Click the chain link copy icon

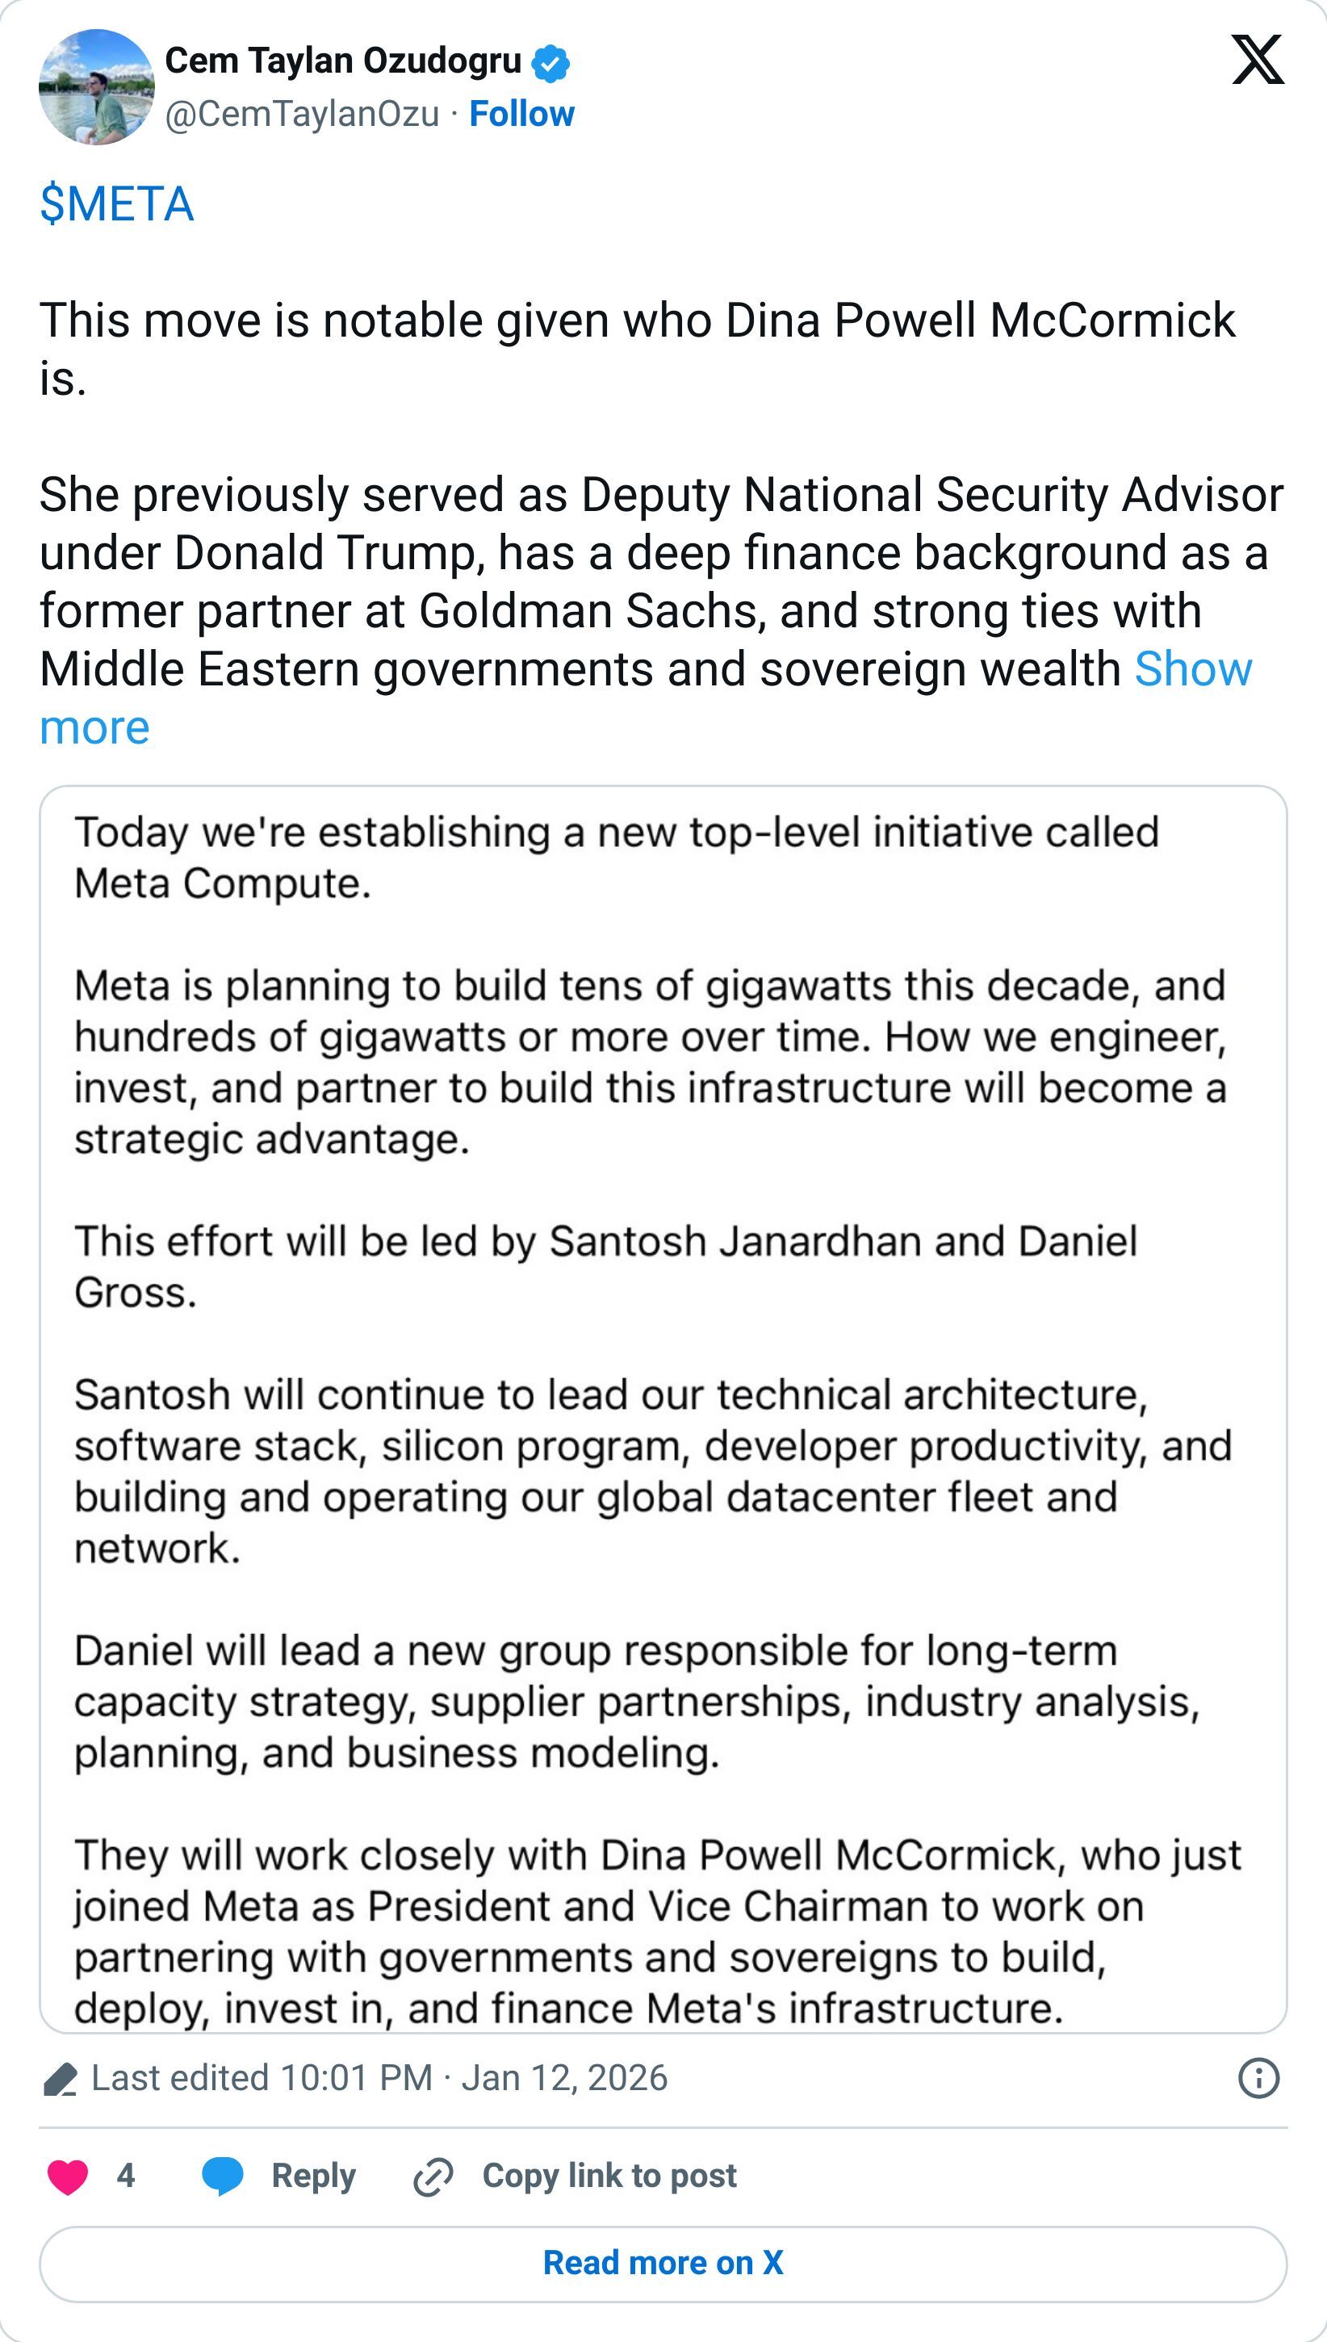click(x=433, y=2177)
